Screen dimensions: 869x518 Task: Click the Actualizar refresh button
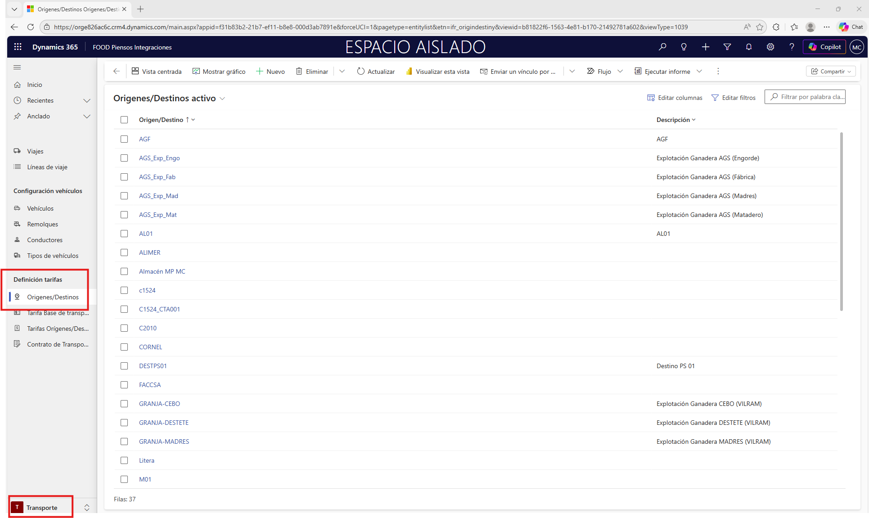click(x=376, y=72)
